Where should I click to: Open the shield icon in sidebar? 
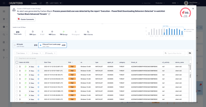click(4, 19)
